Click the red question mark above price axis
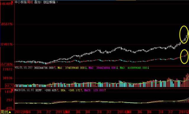The height and width of the screenshot is (114, 189). point(12,2)
